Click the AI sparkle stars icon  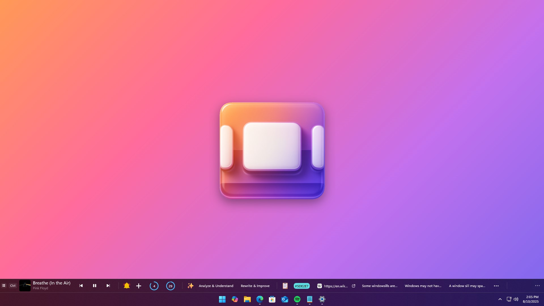tap(190, 286)
